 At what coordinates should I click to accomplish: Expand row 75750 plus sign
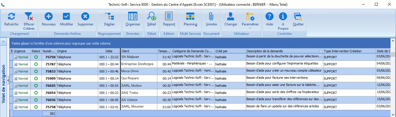tap(15, 57)
